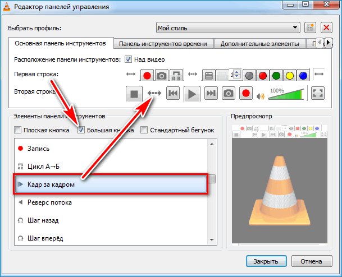Screen dimensions: 342x277
Task: Select the Цикл A→Б list item
Action: click(x=111, y=167)
